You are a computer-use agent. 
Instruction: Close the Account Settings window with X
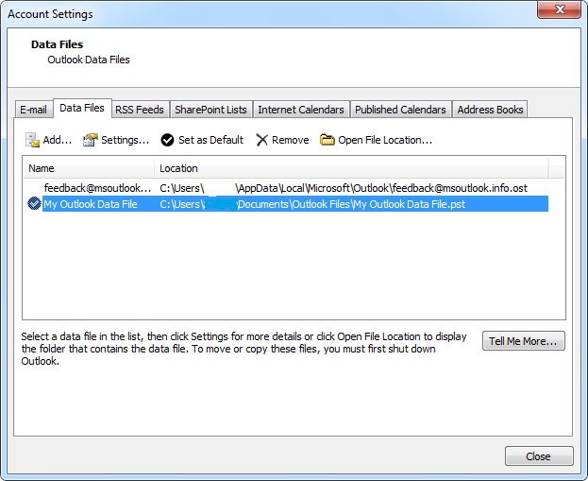pos(559,9)
